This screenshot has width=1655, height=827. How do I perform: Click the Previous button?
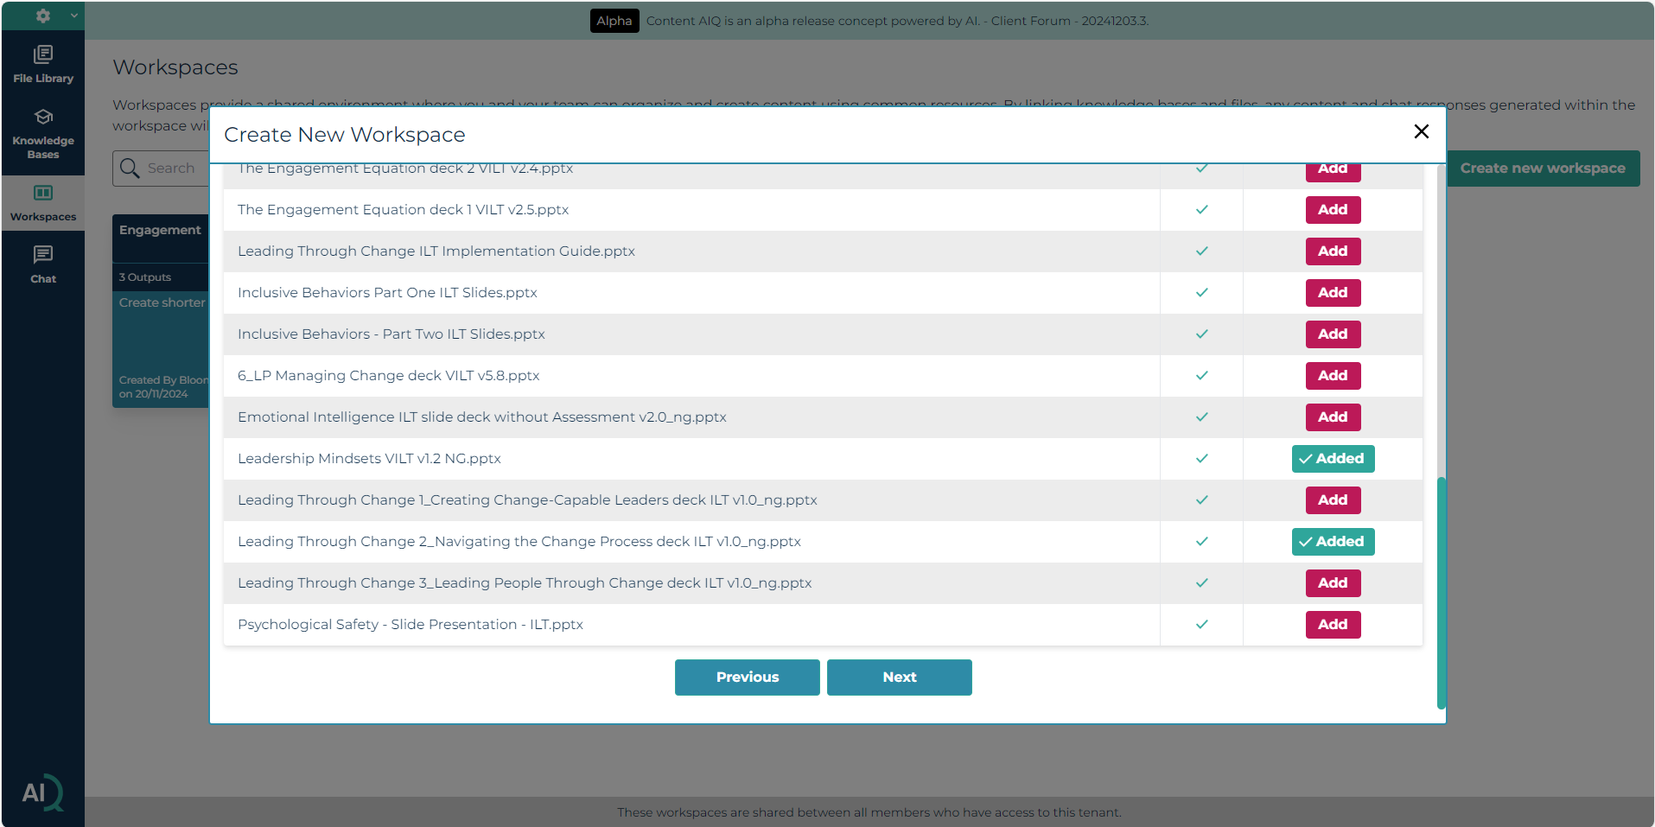pyautogui.click(x=746, y=677)
